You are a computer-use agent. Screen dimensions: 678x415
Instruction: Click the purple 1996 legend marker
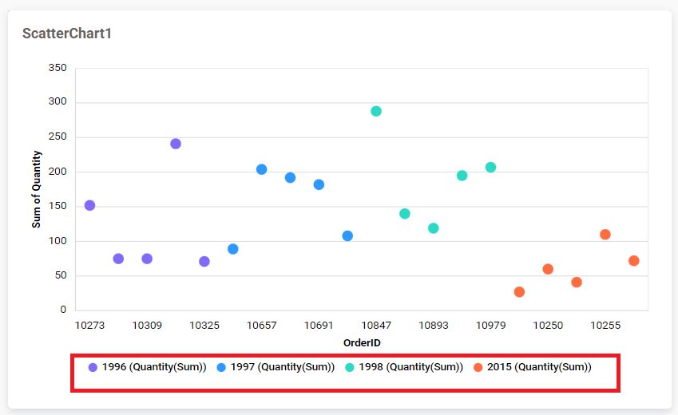click(93, 367)
